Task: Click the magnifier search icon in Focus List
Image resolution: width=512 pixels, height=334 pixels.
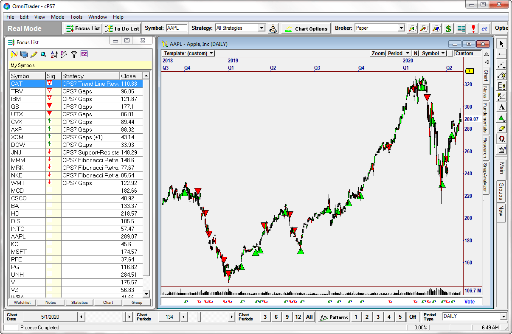Action: tap(43, 54)
